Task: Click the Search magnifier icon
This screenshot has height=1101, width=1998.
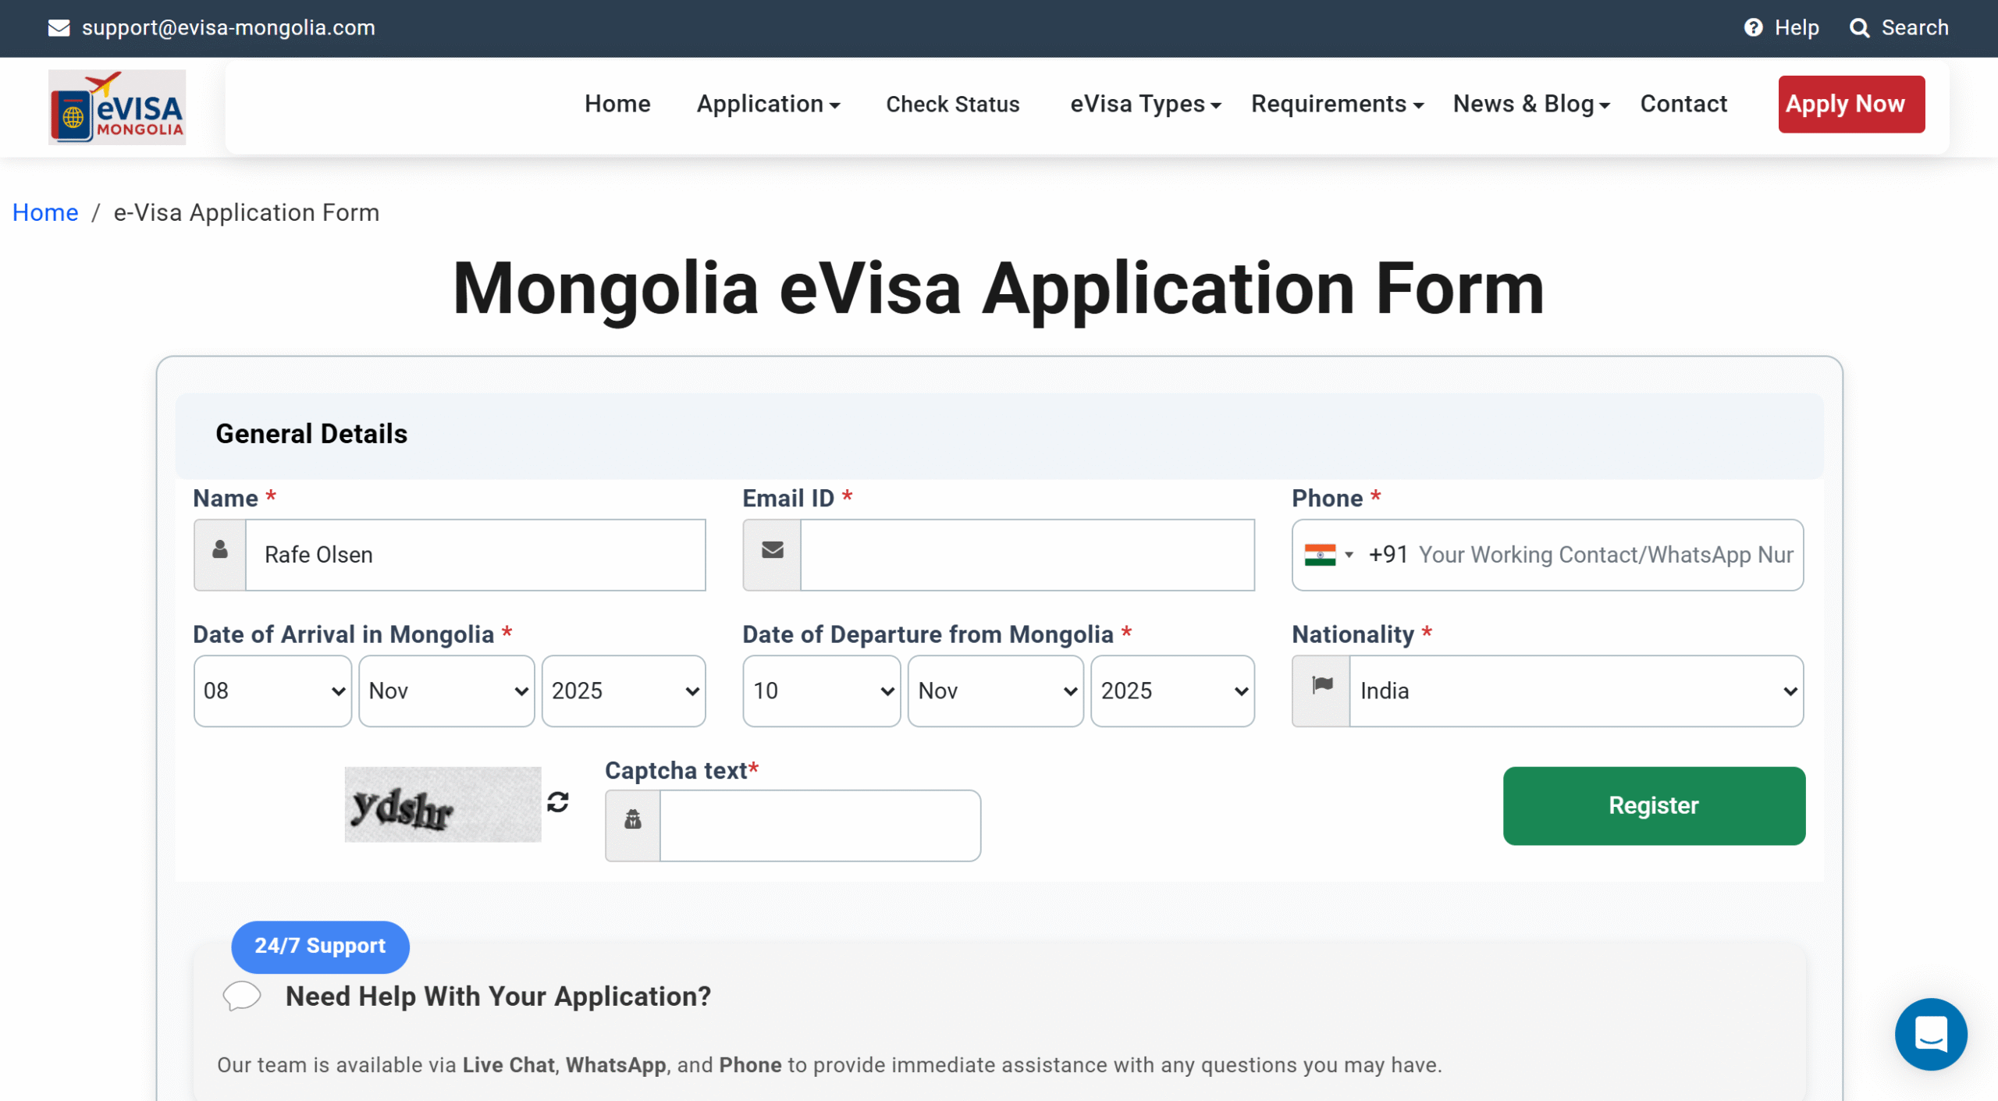Action: click(1859, 28)
